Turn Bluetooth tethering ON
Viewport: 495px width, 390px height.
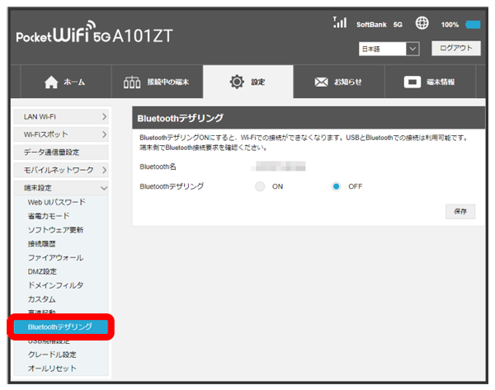click(x=261, y=186)
